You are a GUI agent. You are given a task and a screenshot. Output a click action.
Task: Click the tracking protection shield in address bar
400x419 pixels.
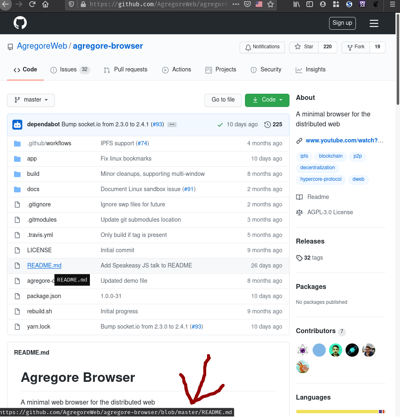pos(71,5)
